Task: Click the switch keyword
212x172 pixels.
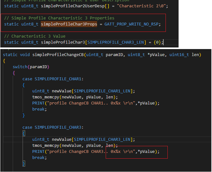Action: point(20,67)
